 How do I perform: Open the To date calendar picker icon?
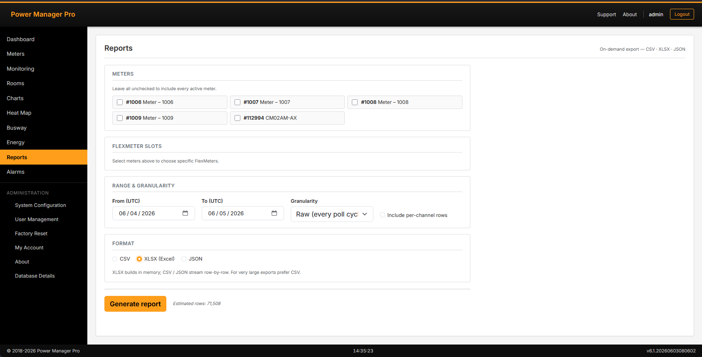(274, 213)
